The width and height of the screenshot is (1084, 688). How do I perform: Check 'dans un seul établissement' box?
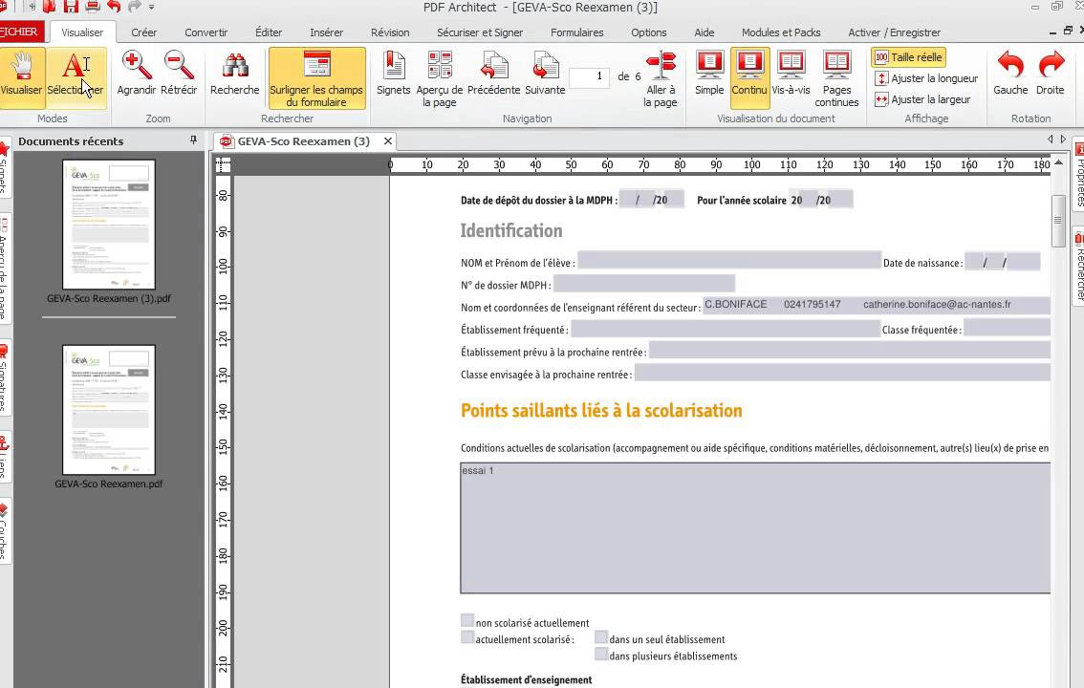pyautogui.click(x=600, y=637)
